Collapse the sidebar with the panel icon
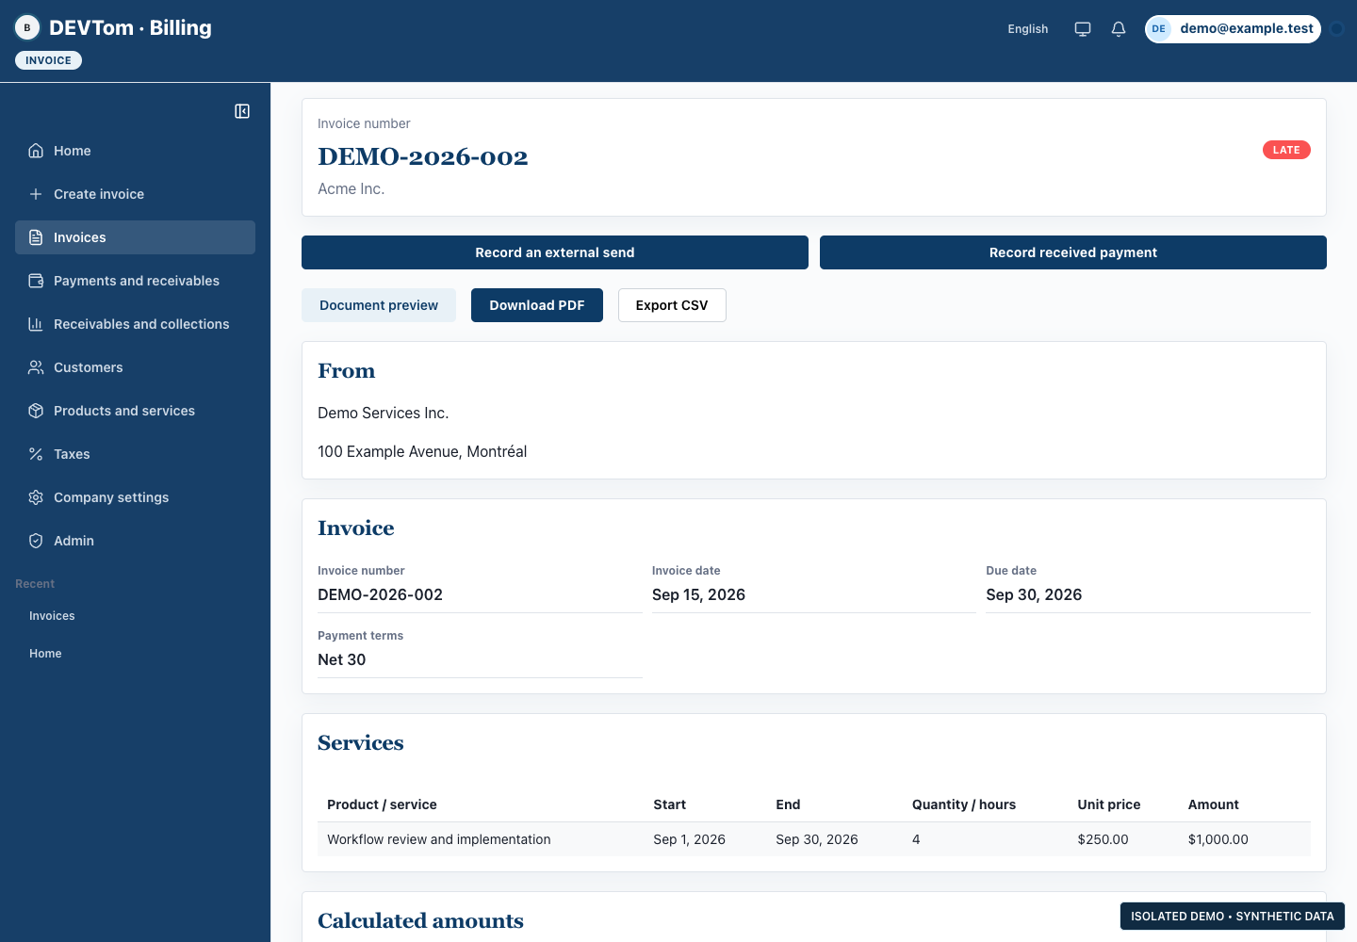 coord(242,111)
